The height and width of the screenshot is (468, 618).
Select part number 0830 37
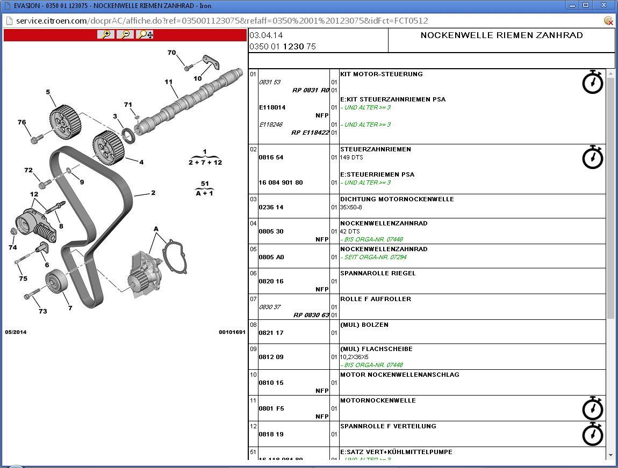point(270,307)
